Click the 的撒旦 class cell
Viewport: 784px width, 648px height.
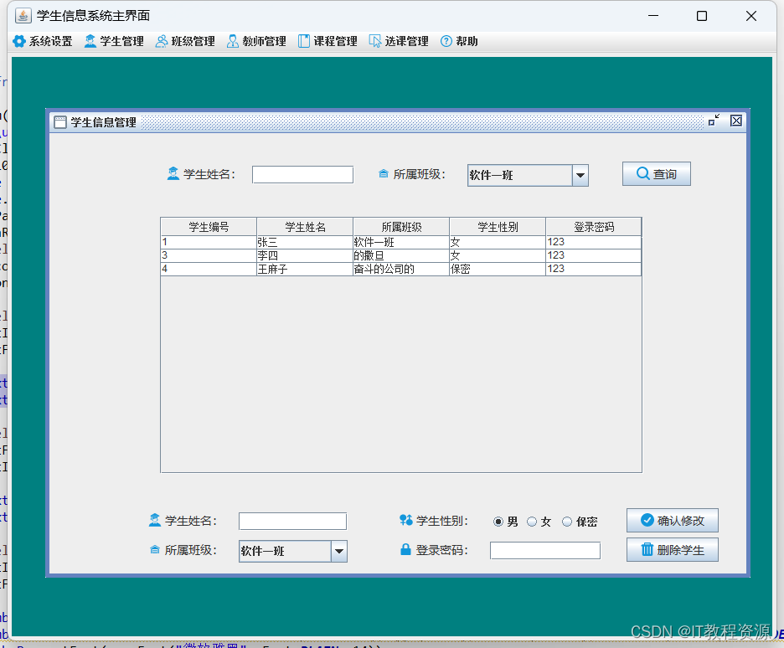[401, 256]
